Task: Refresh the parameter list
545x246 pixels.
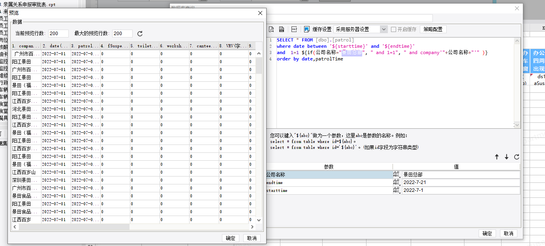Action: (517, 157)
